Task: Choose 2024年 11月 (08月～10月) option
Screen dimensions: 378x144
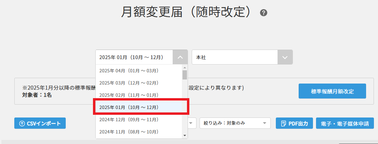Action: [x=129, y=132]
